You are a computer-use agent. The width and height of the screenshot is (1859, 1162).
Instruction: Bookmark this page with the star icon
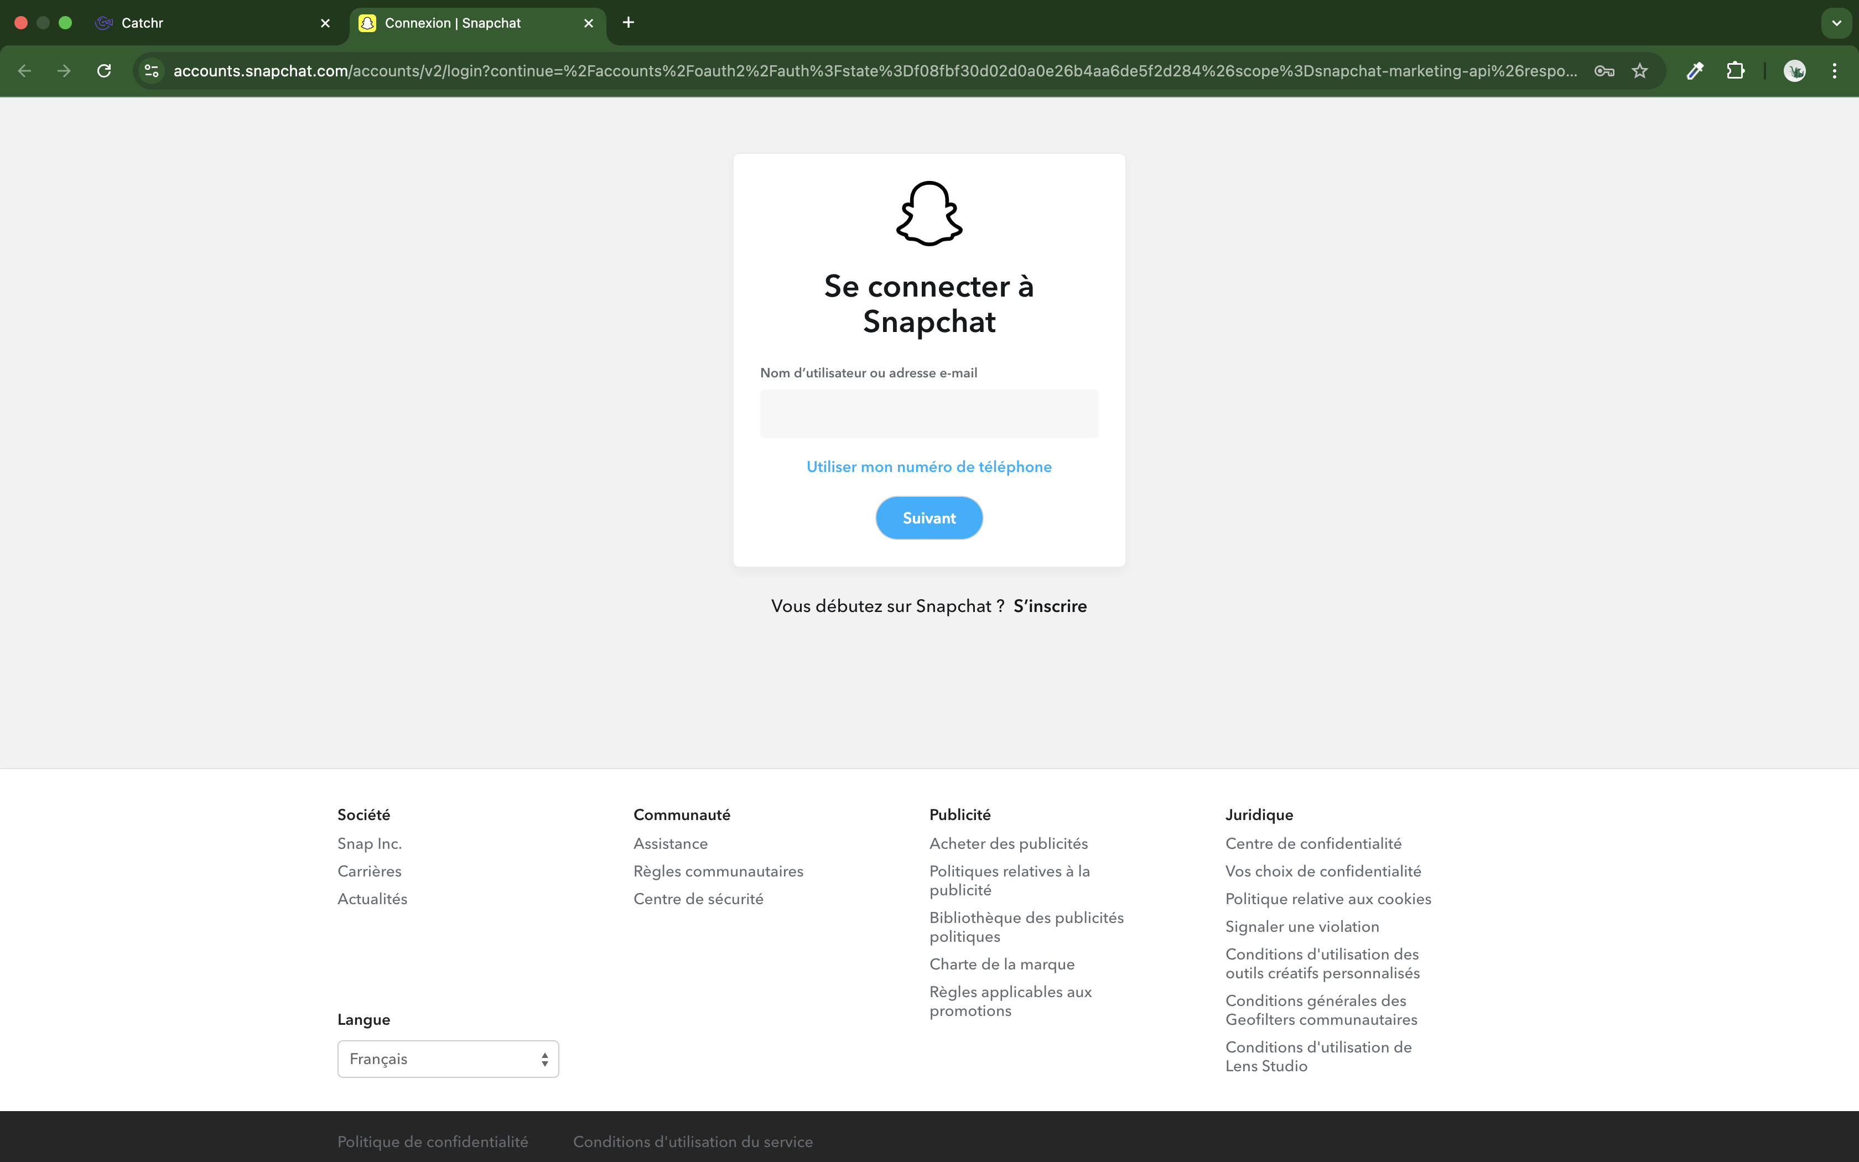1640,71
